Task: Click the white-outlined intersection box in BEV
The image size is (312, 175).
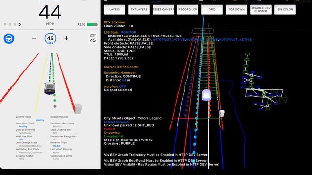Action: (x=264, y=93)
